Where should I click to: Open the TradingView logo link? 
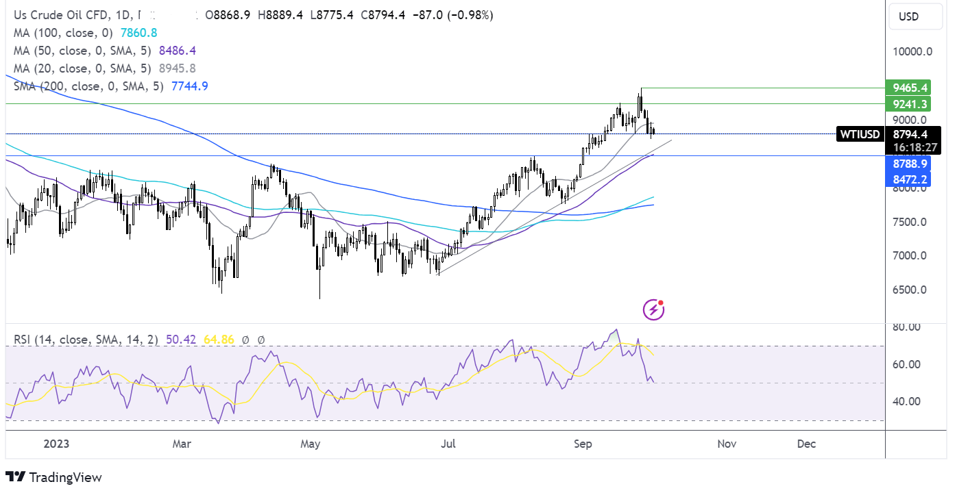[53, 477]
